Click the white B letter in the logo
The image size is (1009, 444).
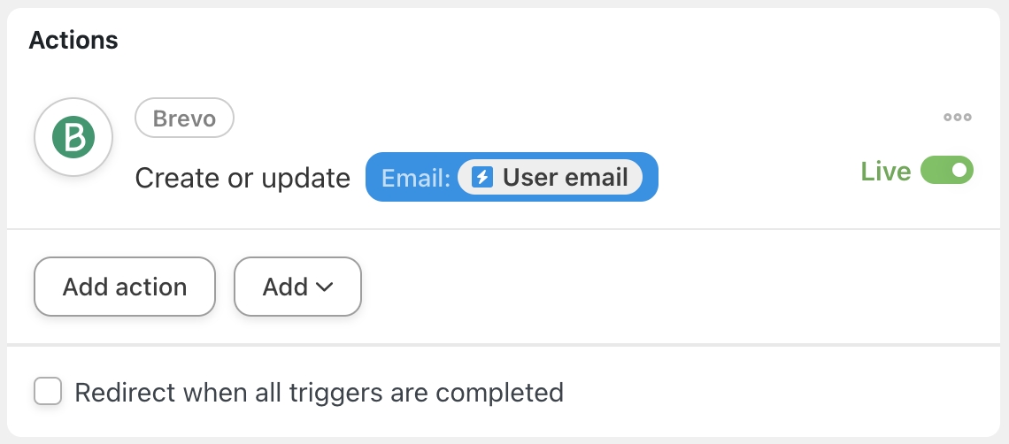[x=73, y=136]
